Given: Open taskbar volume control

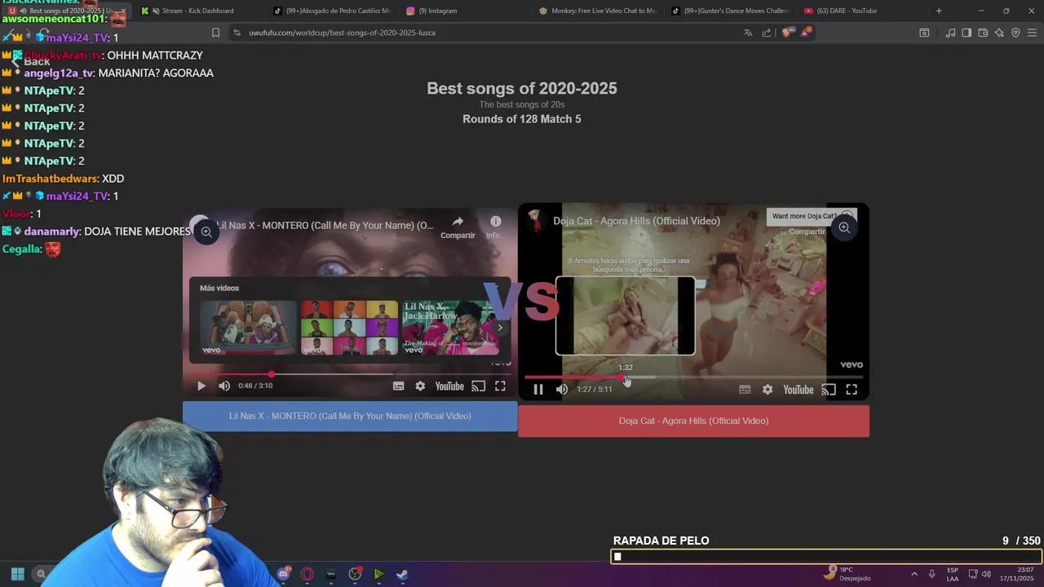Looking at the screenshot, I should 986,574.
